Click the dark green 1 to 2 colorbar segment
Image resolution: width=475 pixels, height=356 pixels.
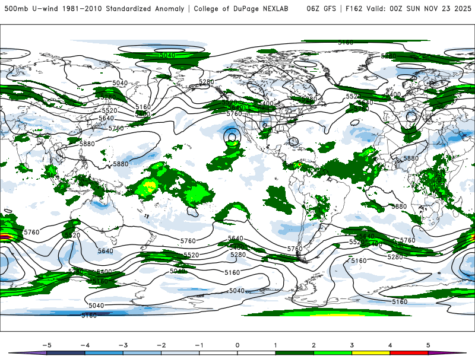[294, 353]
